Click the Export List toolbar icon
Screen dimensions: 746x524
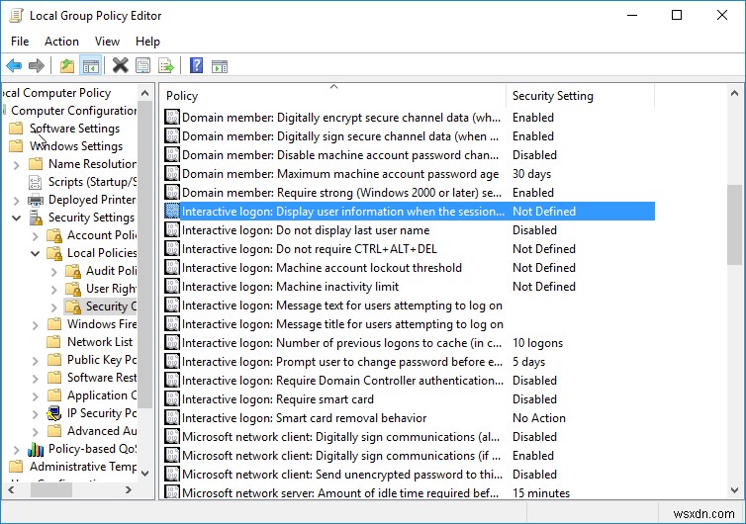[x=166, y=65]
